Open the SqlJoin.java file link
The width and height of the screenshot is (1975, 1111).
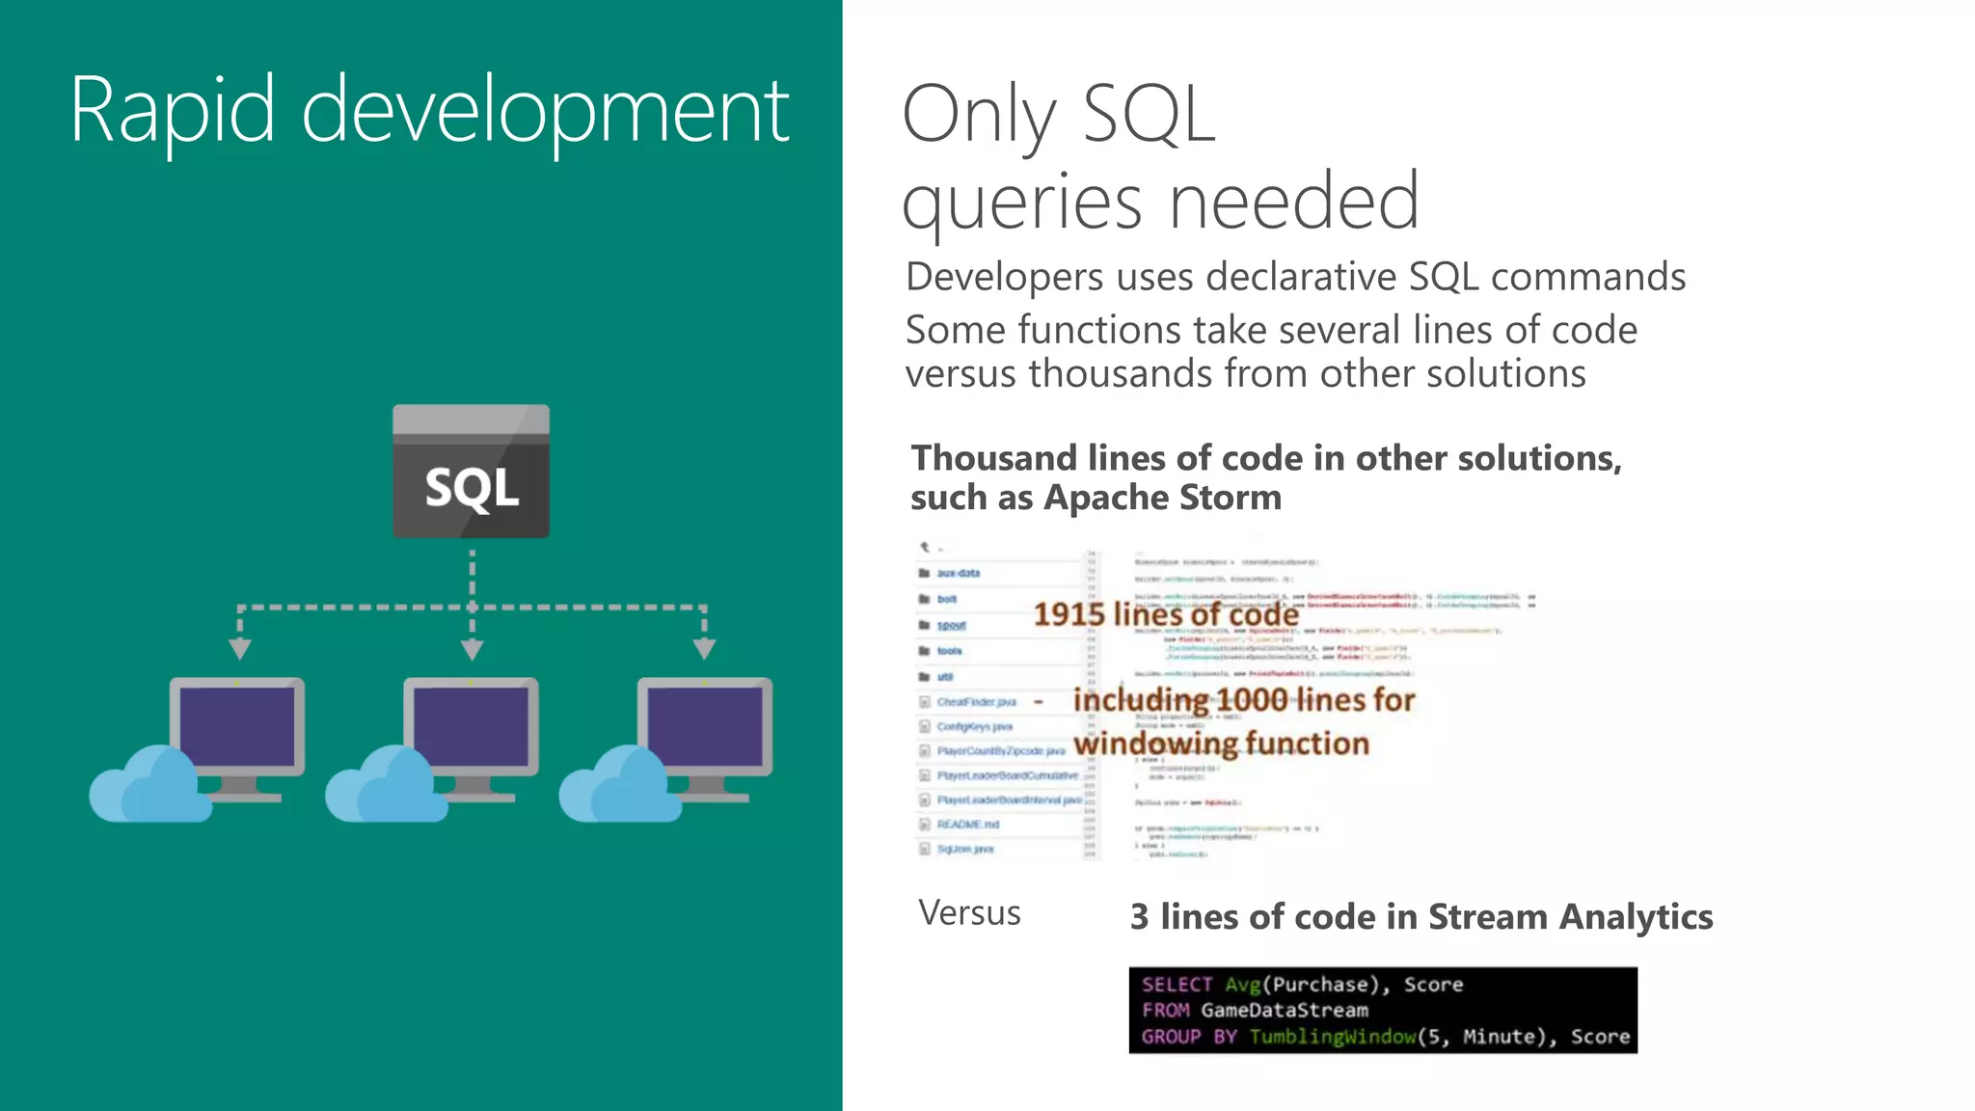click(964, 849)
